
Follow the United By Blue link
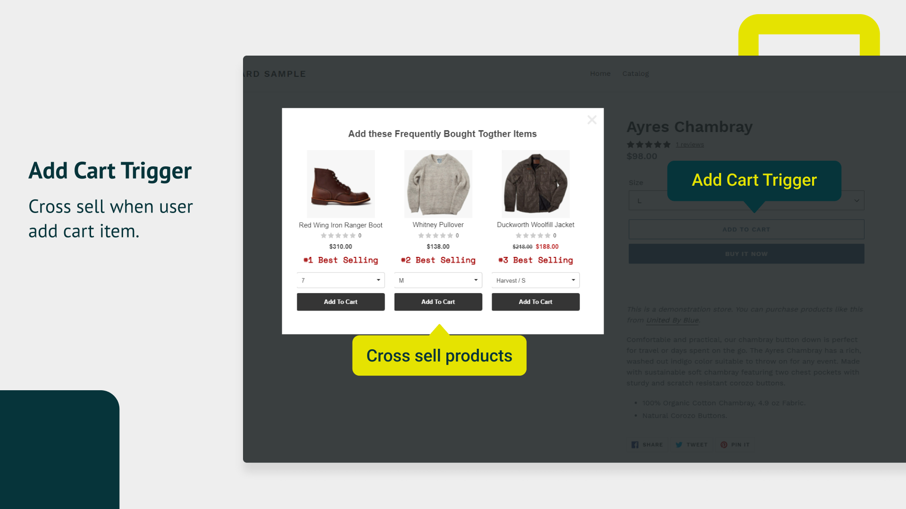(672, 320)
